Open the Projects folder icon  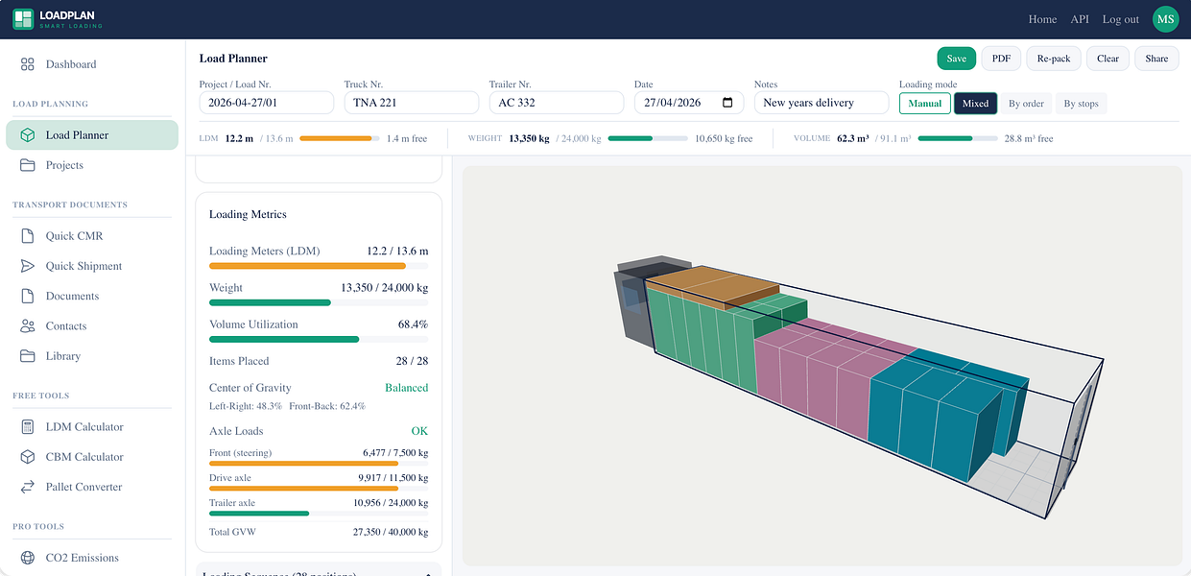(x=28, y=165)
